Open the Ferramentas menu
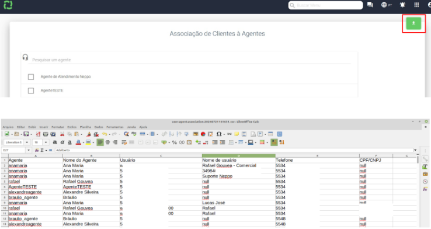Image resolution: width=431 pixels, height=229 pixels. pos(115,127)
